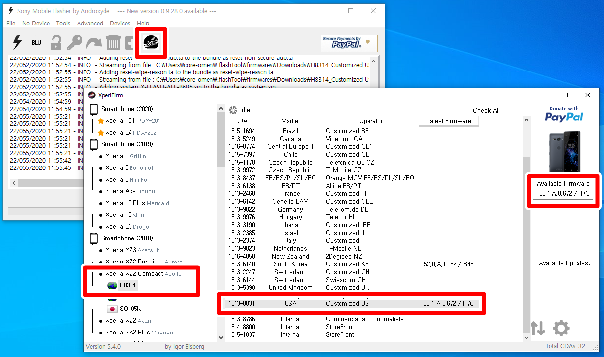The image size is (604, 357).
Task: Select Xperia 1 Griffin in device tree
Action: click(126, 156)
